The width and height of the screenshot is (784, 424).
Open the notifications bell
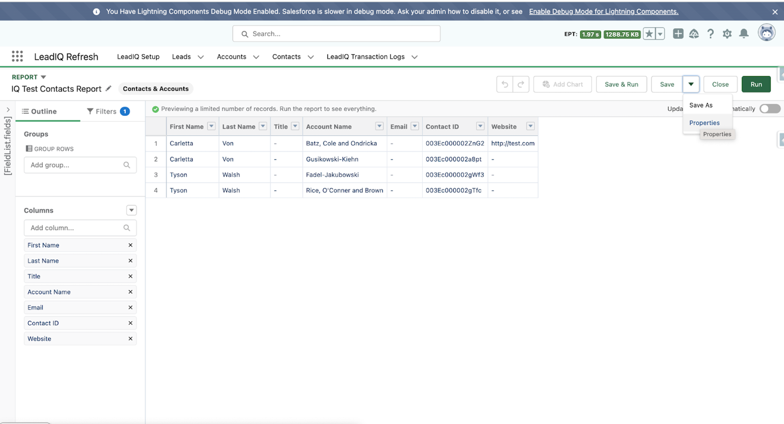tap(744, 34)
